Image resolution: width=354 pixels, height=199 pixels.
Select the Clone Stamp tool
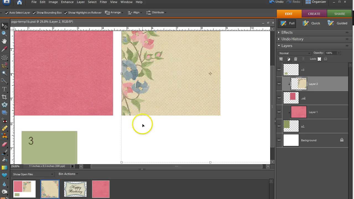tap(4, 136)
